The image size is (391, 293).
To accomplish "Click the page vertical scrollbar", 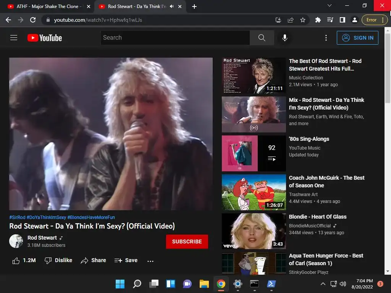I will pos(388,68).
